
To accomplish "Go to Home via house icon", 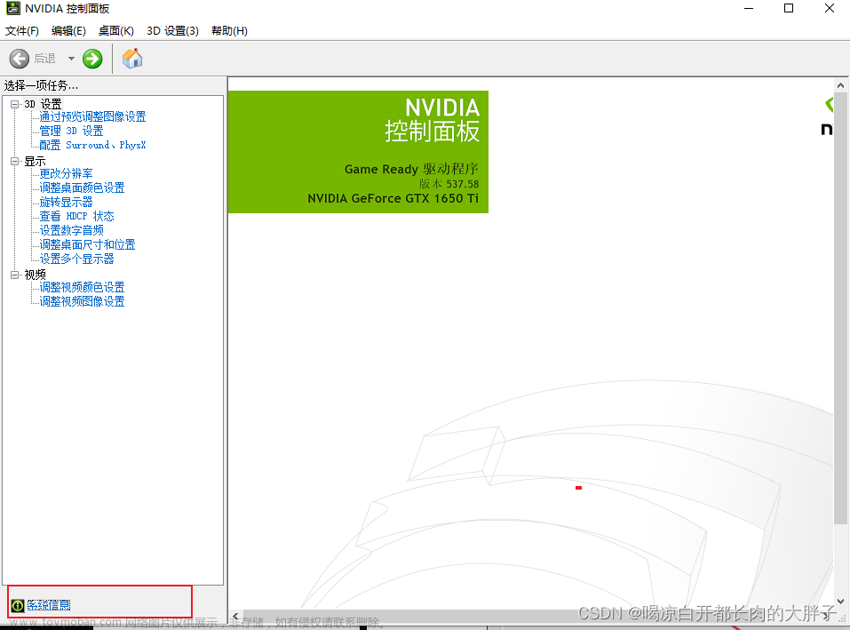I will [132, 59].
